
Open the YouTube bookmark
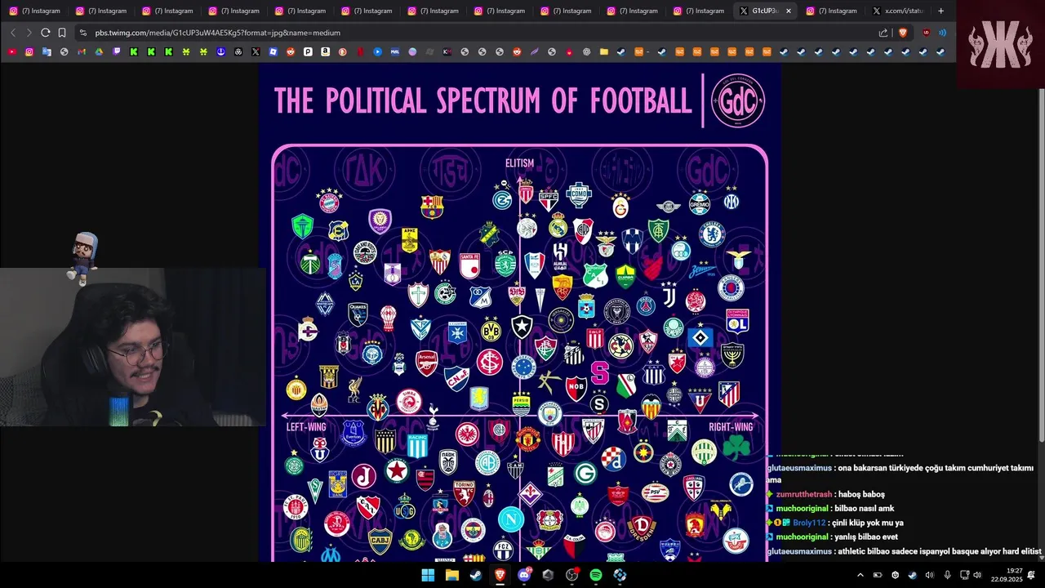tap(12, 51)
